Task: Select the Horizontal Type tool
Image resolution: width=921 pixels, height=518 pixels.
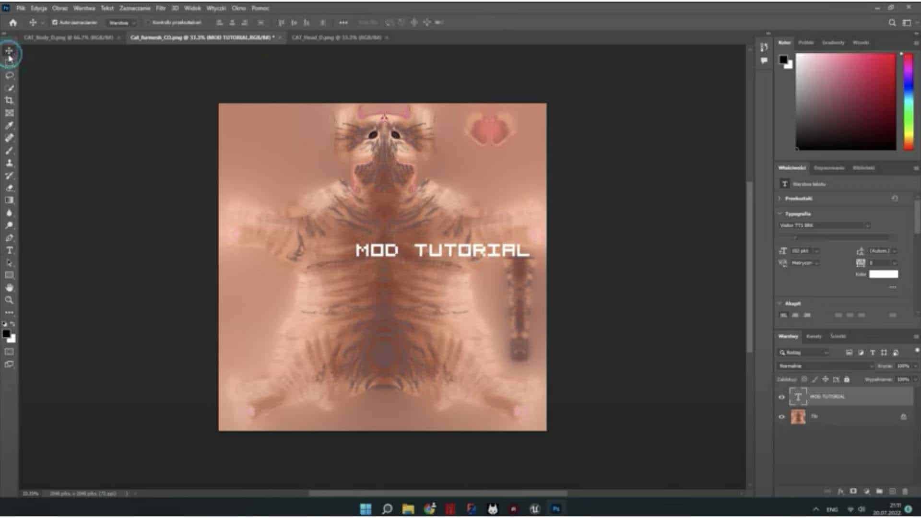Action: coord(9,250)
